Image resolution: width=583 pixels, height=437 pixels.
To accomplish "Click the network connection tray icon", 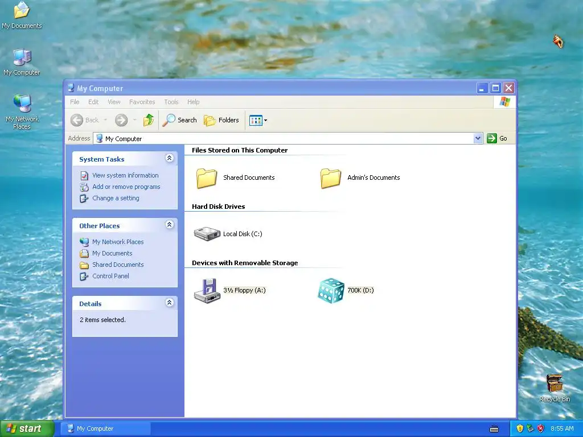I will point(531,429).
